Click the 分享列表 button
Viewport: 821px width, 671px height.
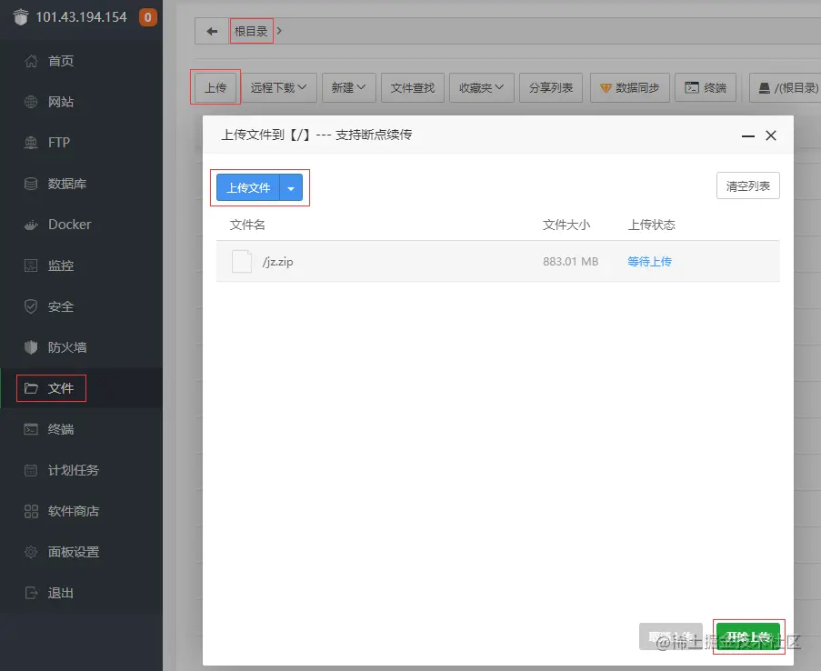551,87
